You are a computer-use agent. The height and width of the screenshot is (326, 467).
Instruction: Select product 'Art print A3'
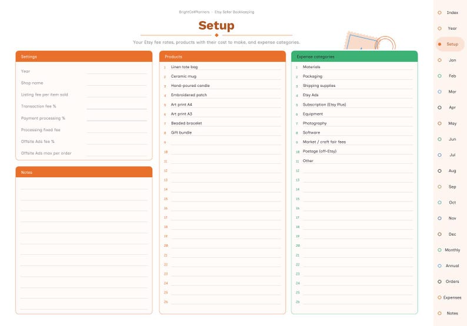pyautogui.click(x=222, y=114)
